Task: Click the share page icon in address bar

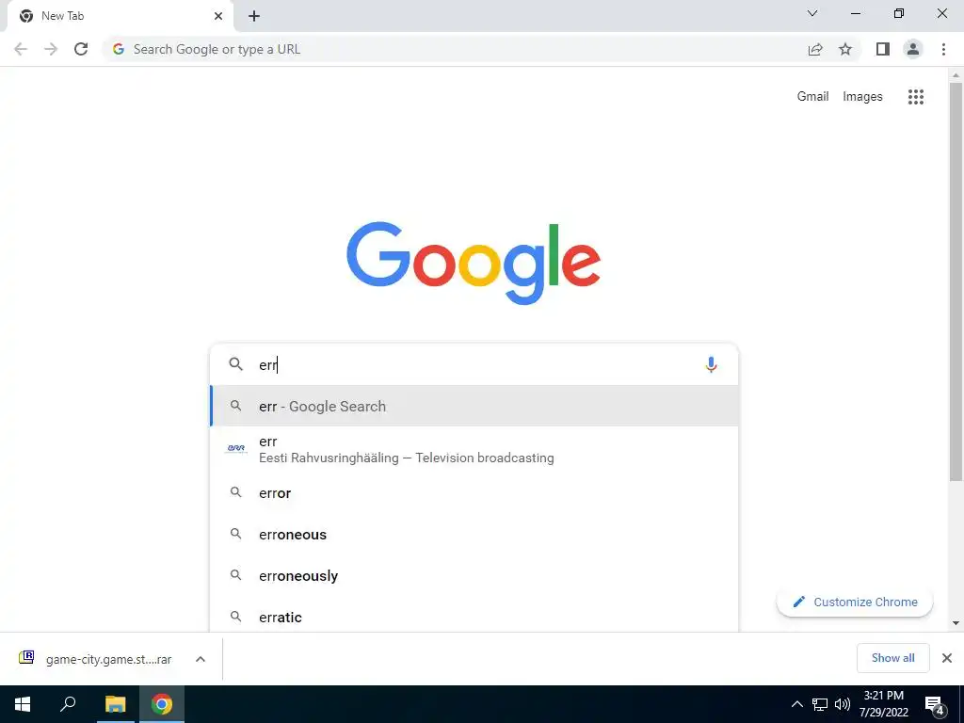Action: coord(815,49)
